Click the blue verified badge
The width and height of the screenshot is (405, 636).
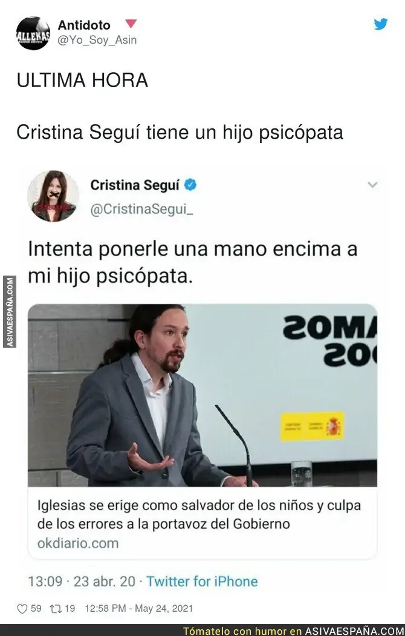pos(190,185)
